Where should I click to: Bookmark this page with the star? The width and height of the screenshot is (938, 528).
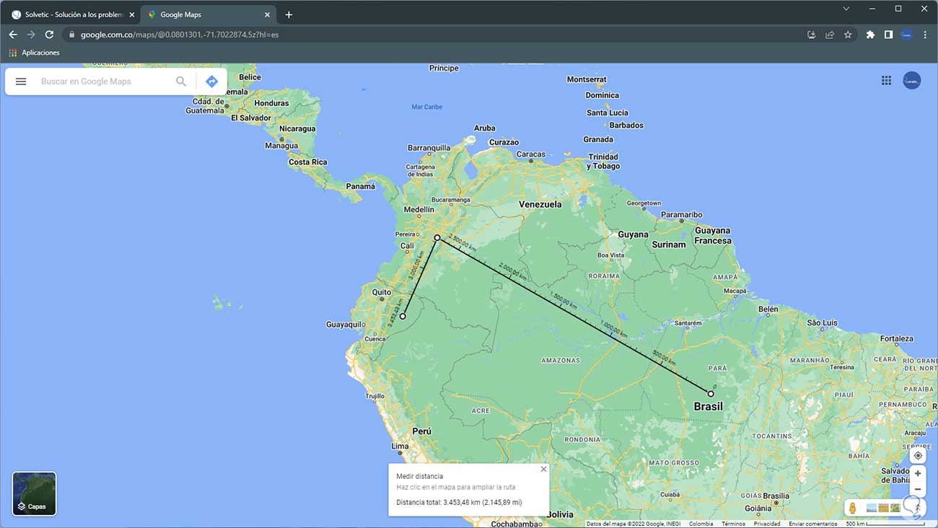(848, 35)
